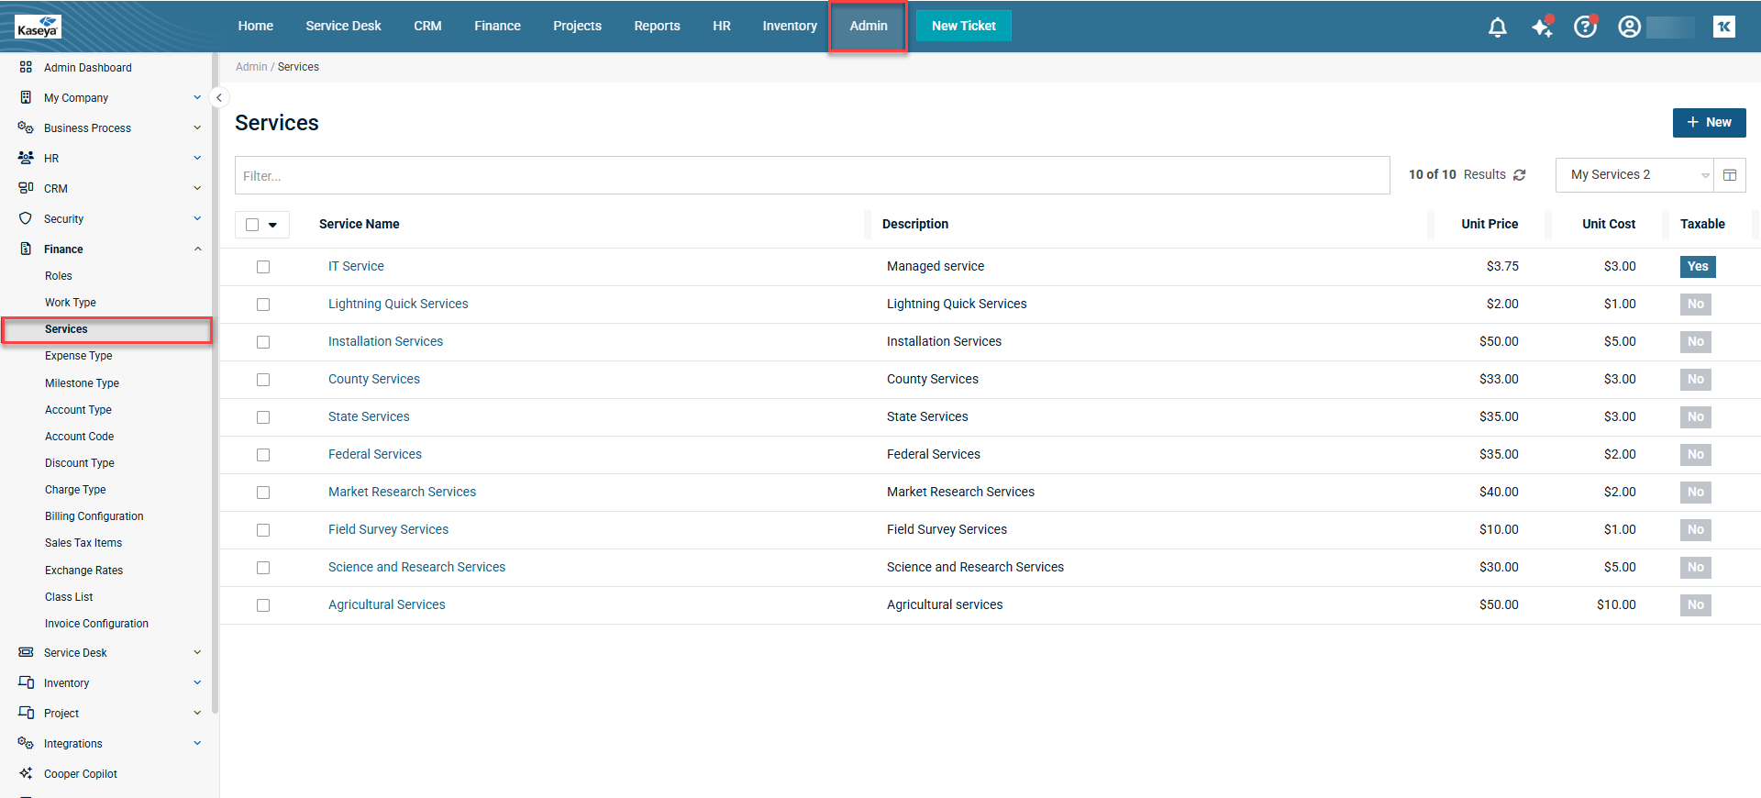The width and height of the screenshot is (1761, 798).
Task: Click the refresh results icon
Action: coord(1520,175)
